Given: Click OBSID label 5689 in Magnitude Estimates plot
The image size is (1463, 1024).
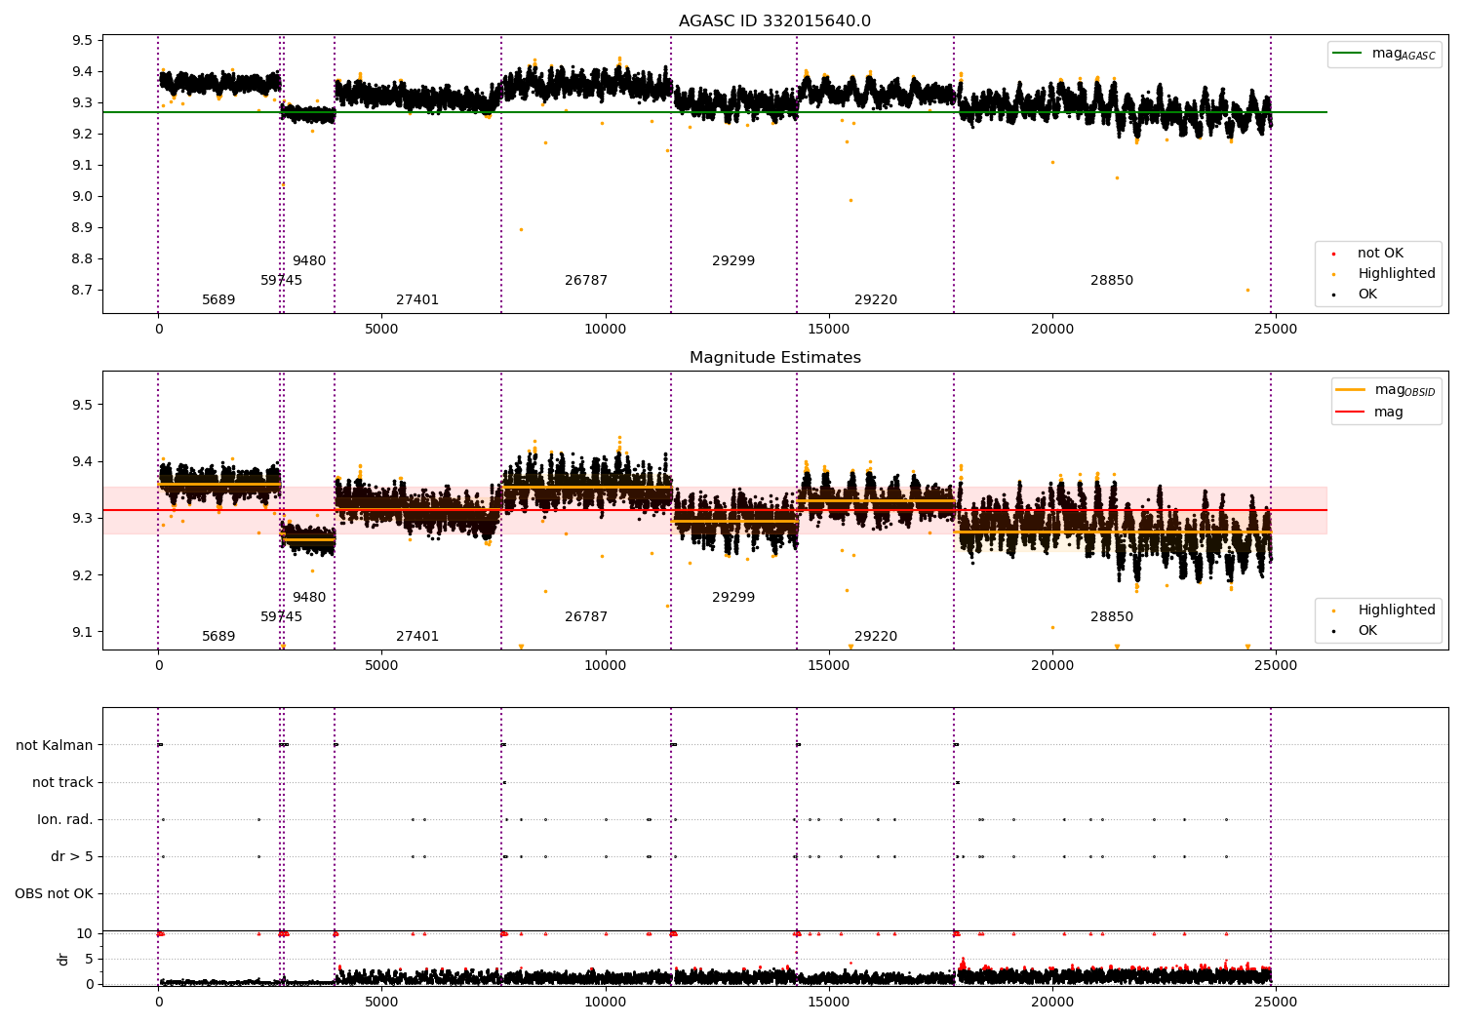Looking at the screenshot, I should [218, 637].
